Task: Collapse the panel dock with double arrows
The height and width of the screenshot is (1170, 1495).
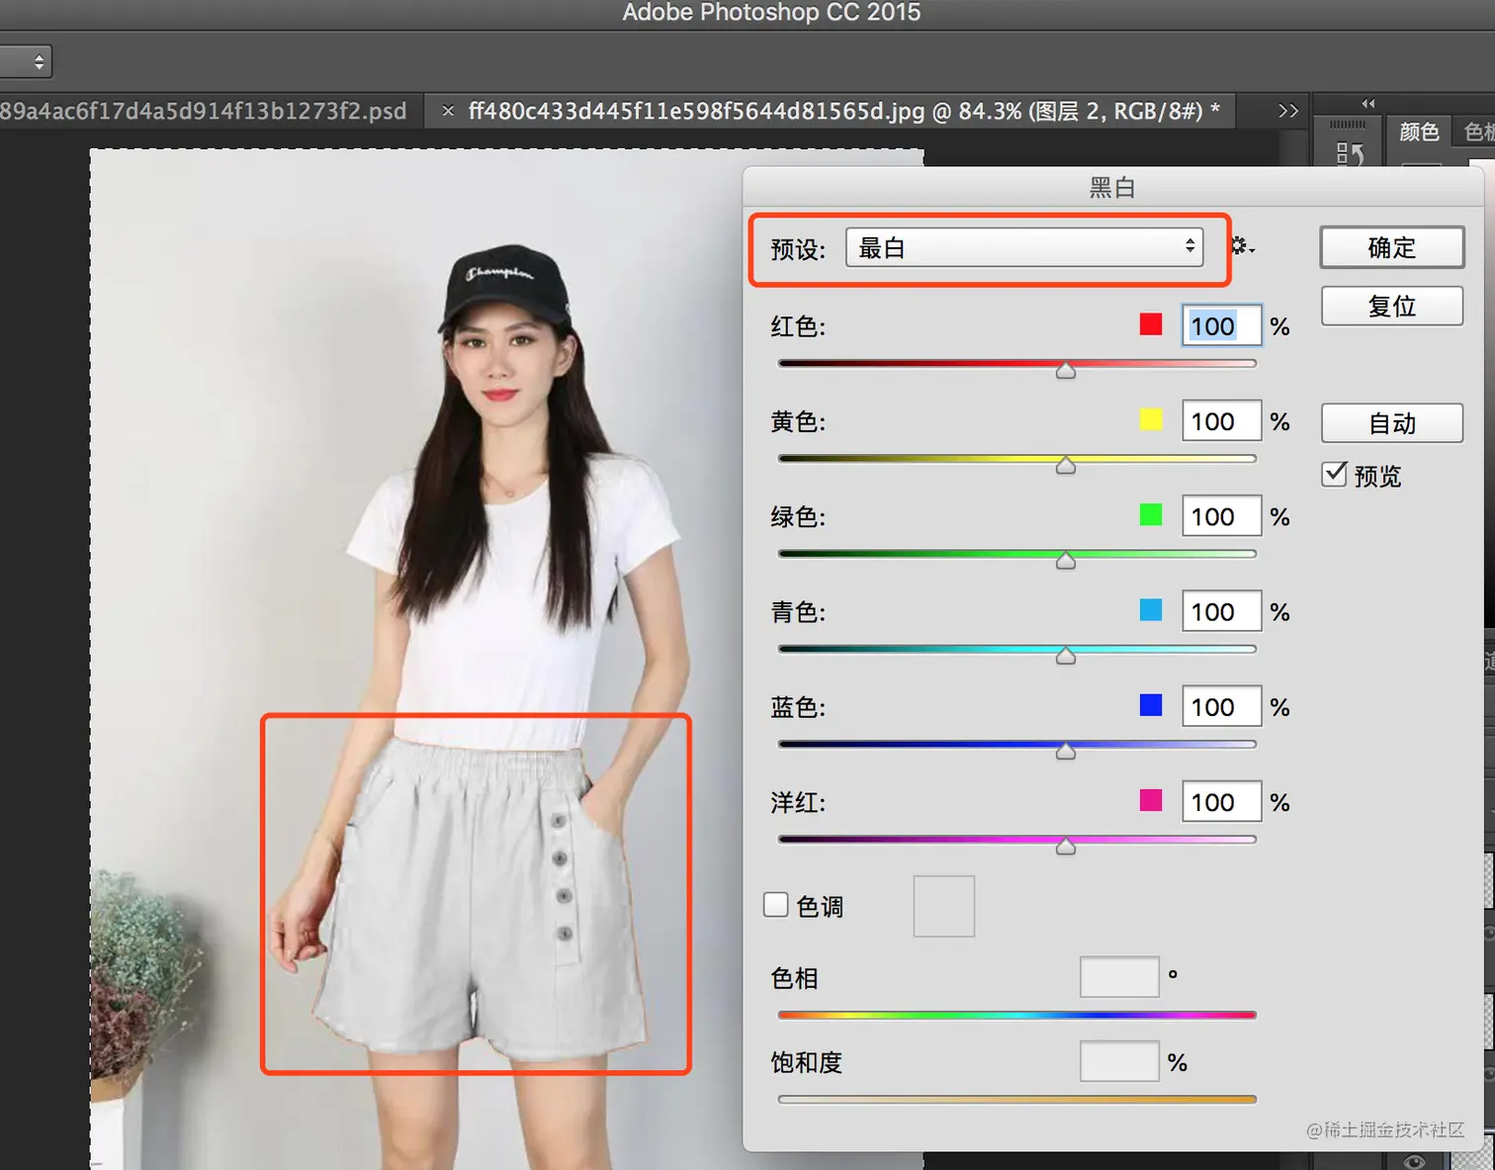Action: [1368, 103]
